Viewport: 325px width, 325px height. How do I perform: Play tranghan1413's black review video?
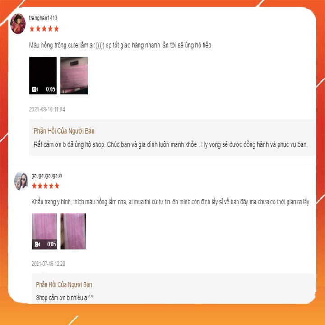click(43, 76)
